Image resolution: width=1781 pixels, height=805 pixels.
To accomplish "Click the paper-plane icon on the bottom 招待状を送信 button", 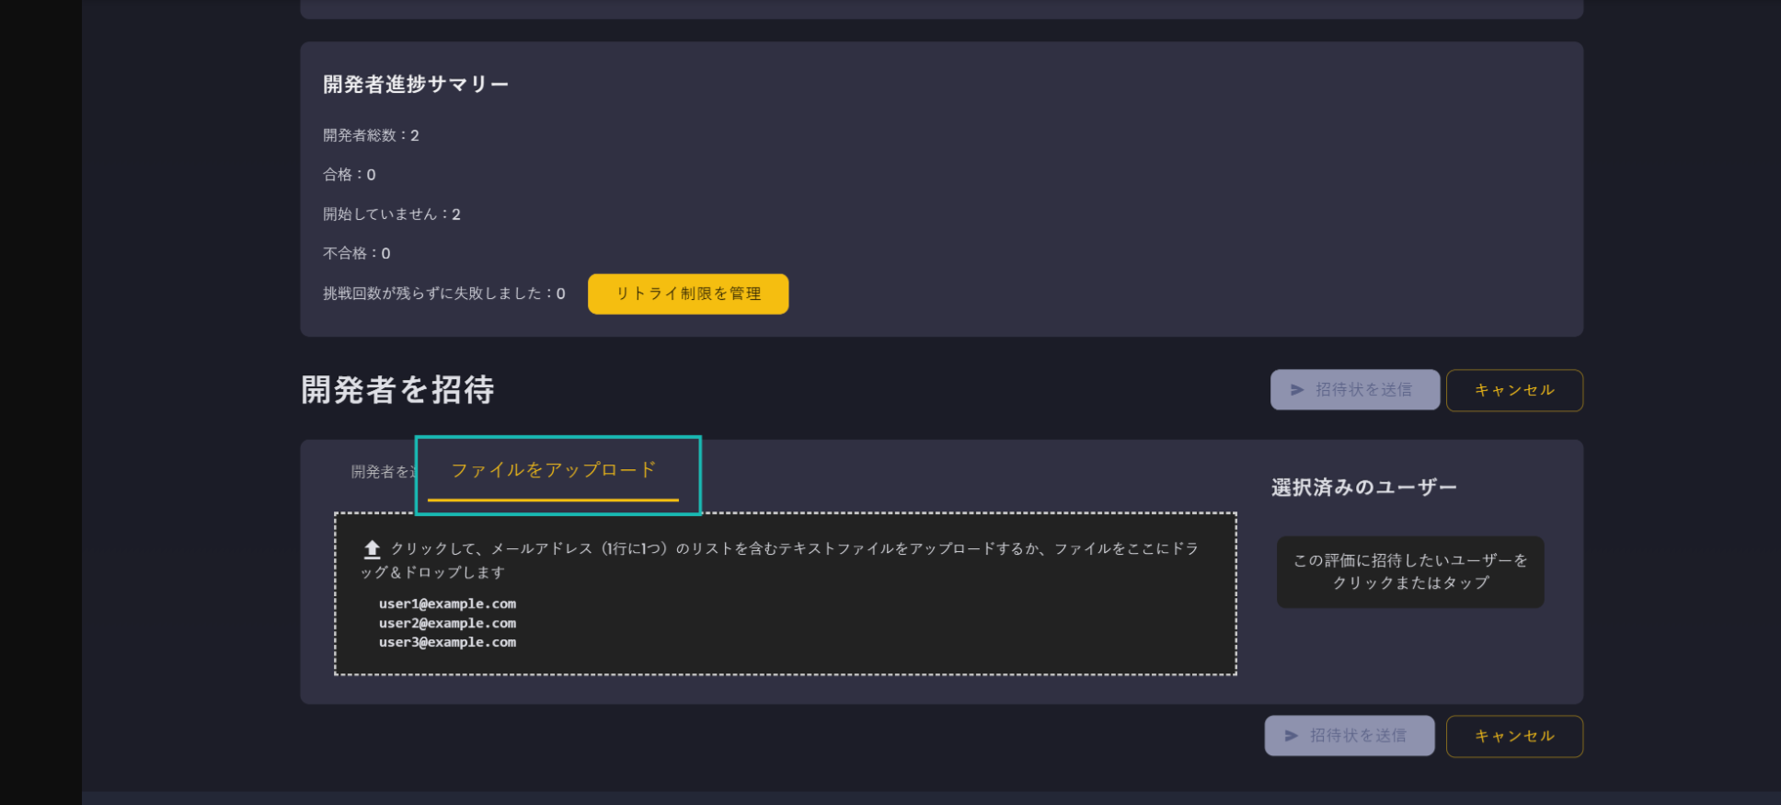I will 1292,736.
